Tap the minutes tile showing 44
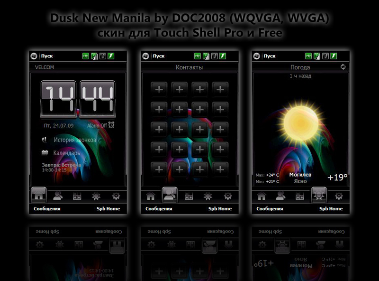The width and height of the screenshot is (379, 281). [x=98, y=99]
